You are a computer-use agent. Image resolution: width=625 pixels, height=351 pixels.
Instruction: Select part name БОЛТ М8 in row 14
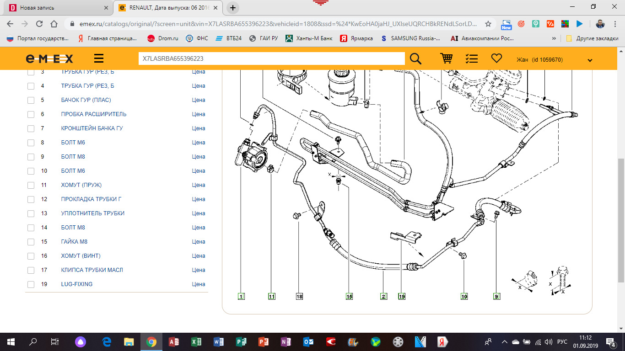pos(73,227)
